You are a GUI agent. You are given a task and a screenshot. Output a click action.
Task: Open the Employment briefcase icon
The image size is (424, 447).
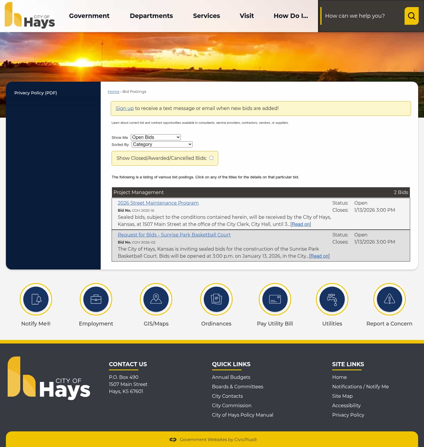click(x=96, y=299)
